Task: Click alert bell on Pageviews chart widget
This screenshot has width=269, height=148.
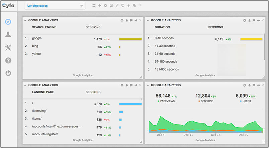Action: click(249, 85)
